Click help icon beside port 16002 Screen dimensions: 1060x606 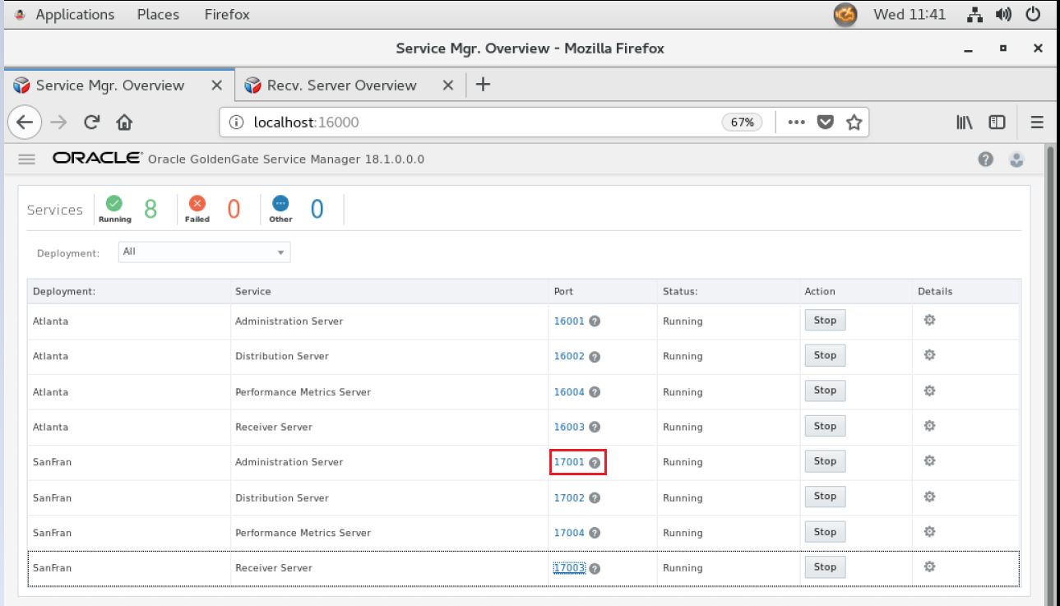[x=594, y=357]
